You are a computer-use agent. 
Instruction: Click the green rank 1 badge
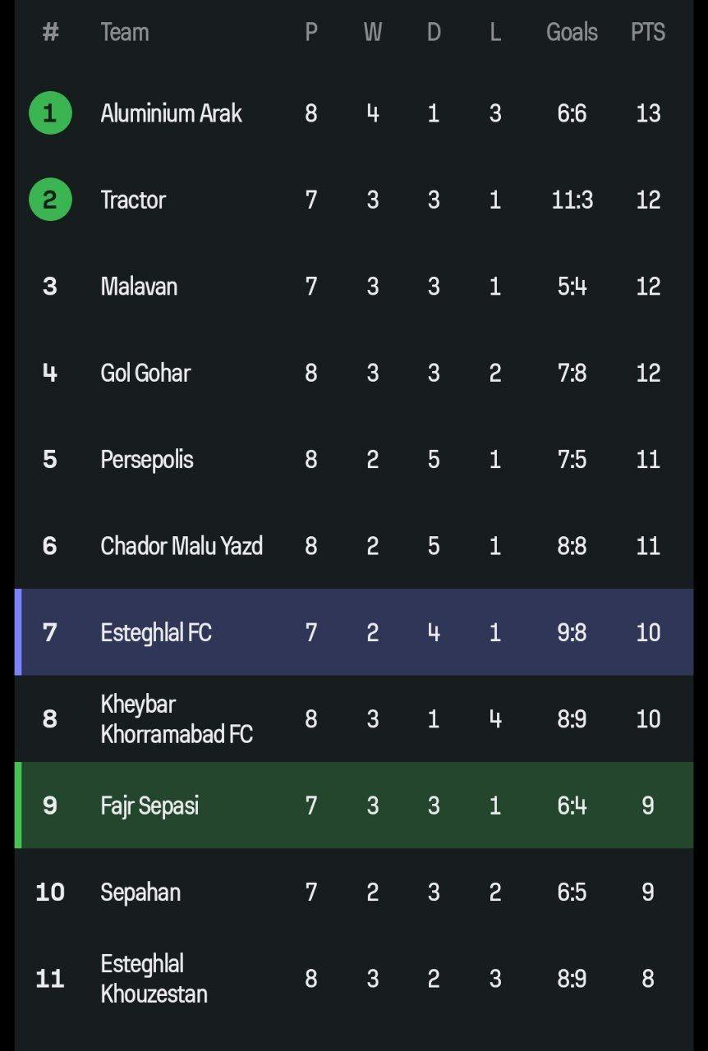coord(50,112)
